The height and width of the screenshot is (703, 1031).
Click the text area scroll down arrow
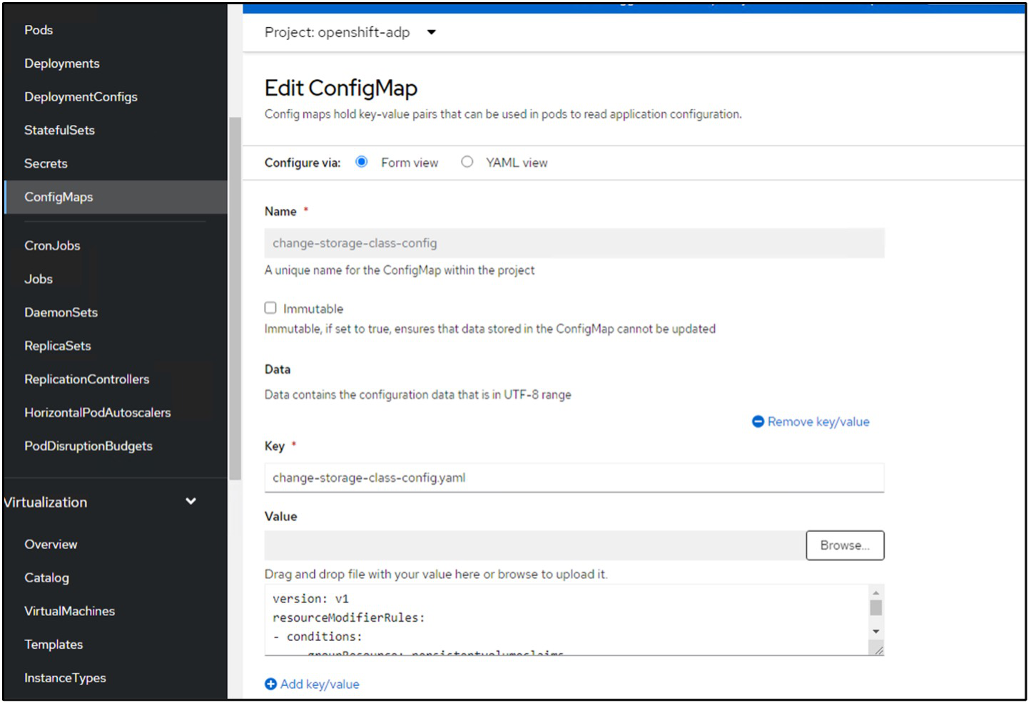(x=876, y=632)
